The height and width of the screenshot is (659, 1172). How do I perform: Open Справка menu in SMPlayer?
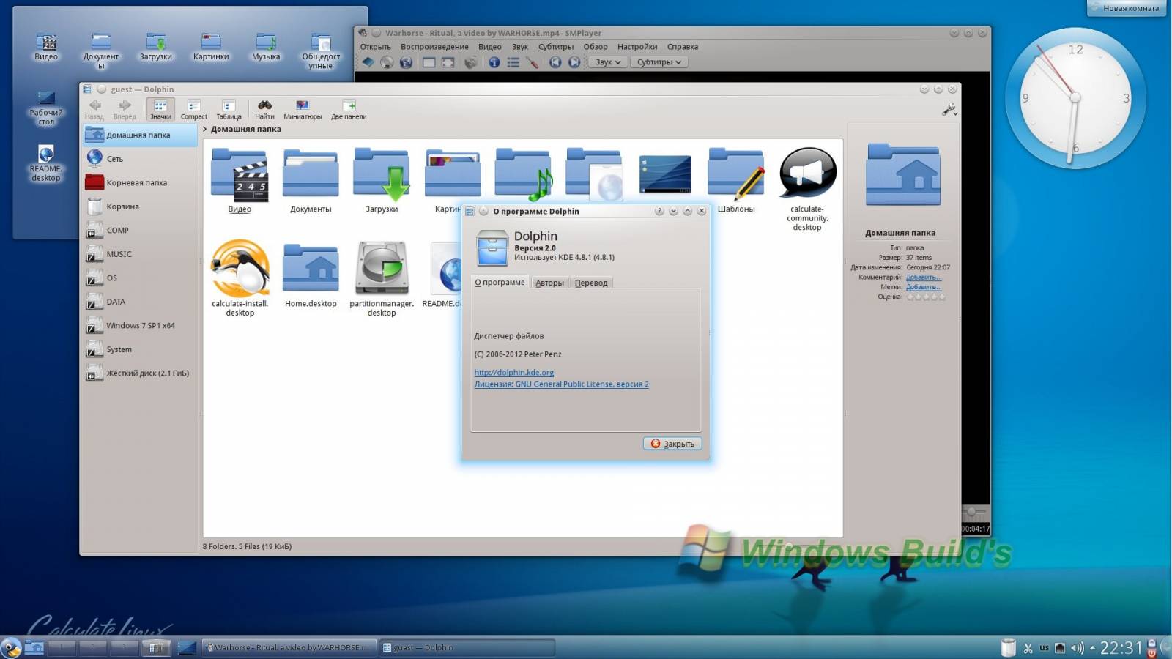click(x=683, y=47)
